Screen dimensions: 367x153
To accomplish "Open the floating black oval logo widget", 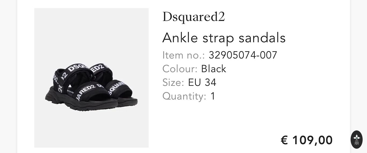I will click(x=357, y=140).
